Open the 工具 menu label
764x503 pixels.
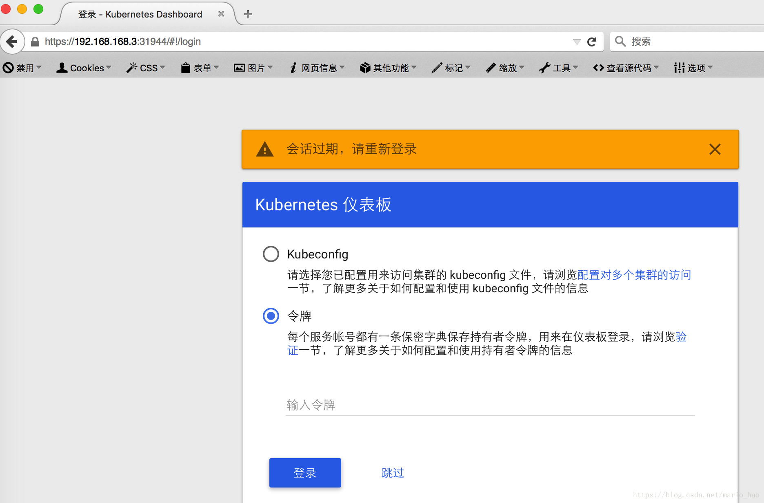(x=562, y=68)
